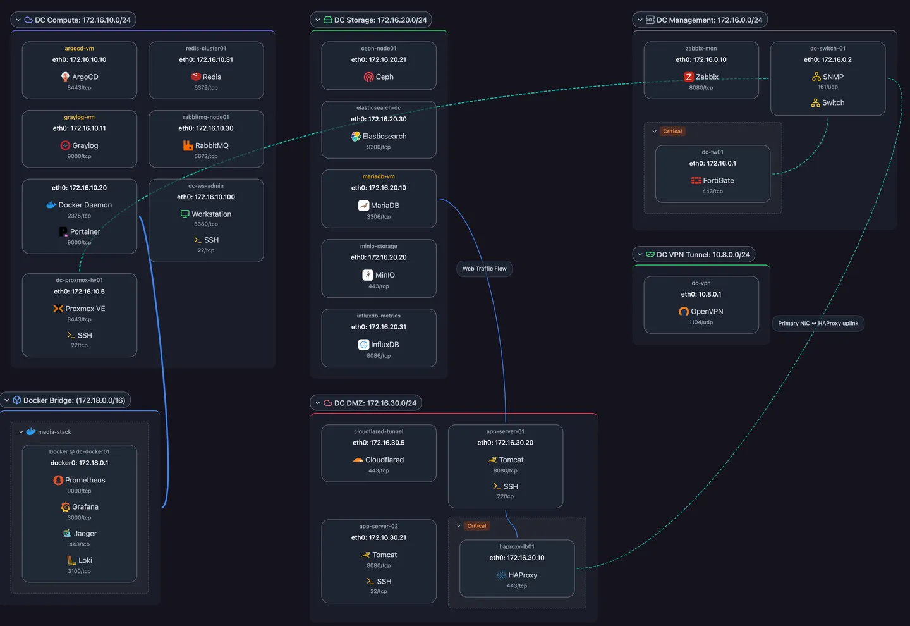This screenshot has width=910, height=626.
Task: Click the InfluxDB icon
Action: pos(363,344)
